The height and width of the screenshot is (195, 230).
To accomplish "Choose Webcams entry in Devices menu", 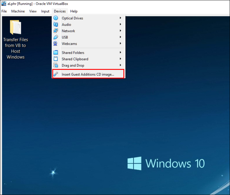I will pyautogui.click(x=89, y=44).
